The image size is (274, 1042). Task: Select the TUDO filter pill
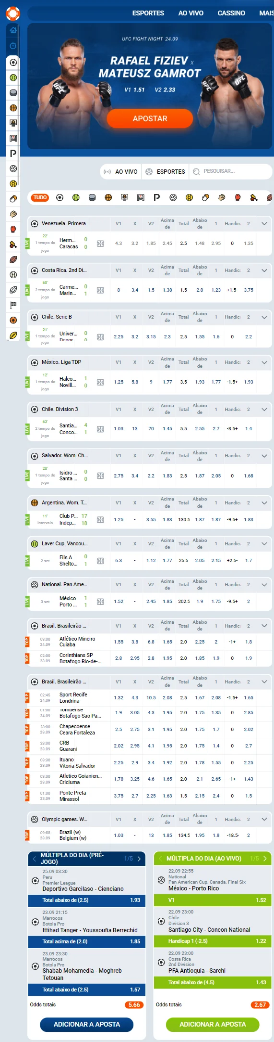pyautogui.click(x=40, y=197)
